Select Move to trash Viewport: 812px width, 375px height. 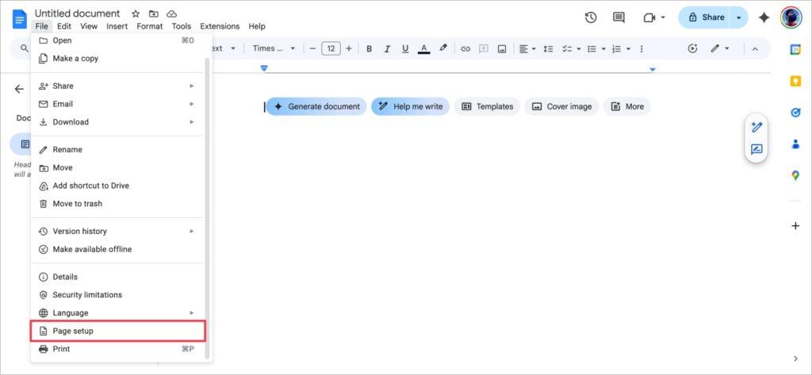tap(118, 204)
